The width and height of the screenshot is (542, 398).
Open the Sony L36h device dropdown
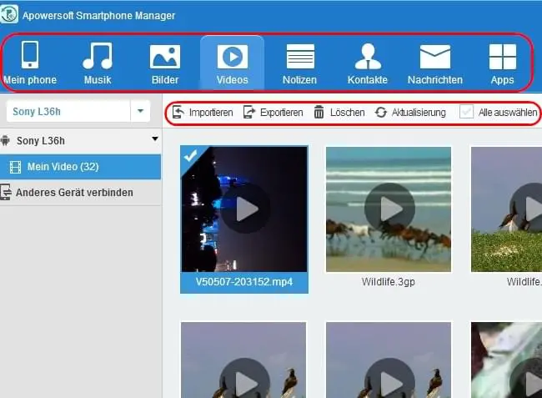[x=140, y=111]
